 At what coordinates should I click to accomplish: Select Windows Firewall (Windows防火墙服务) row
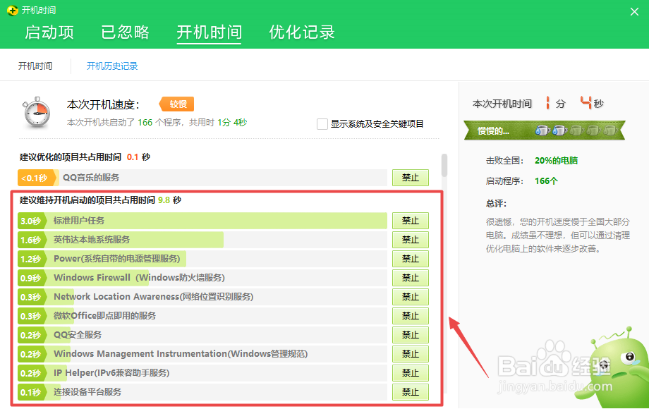202,278
